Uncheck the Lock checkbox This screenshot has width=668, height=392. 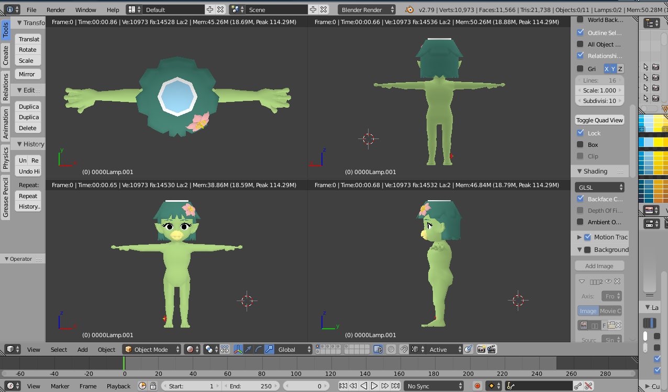[x=580, y=133]
